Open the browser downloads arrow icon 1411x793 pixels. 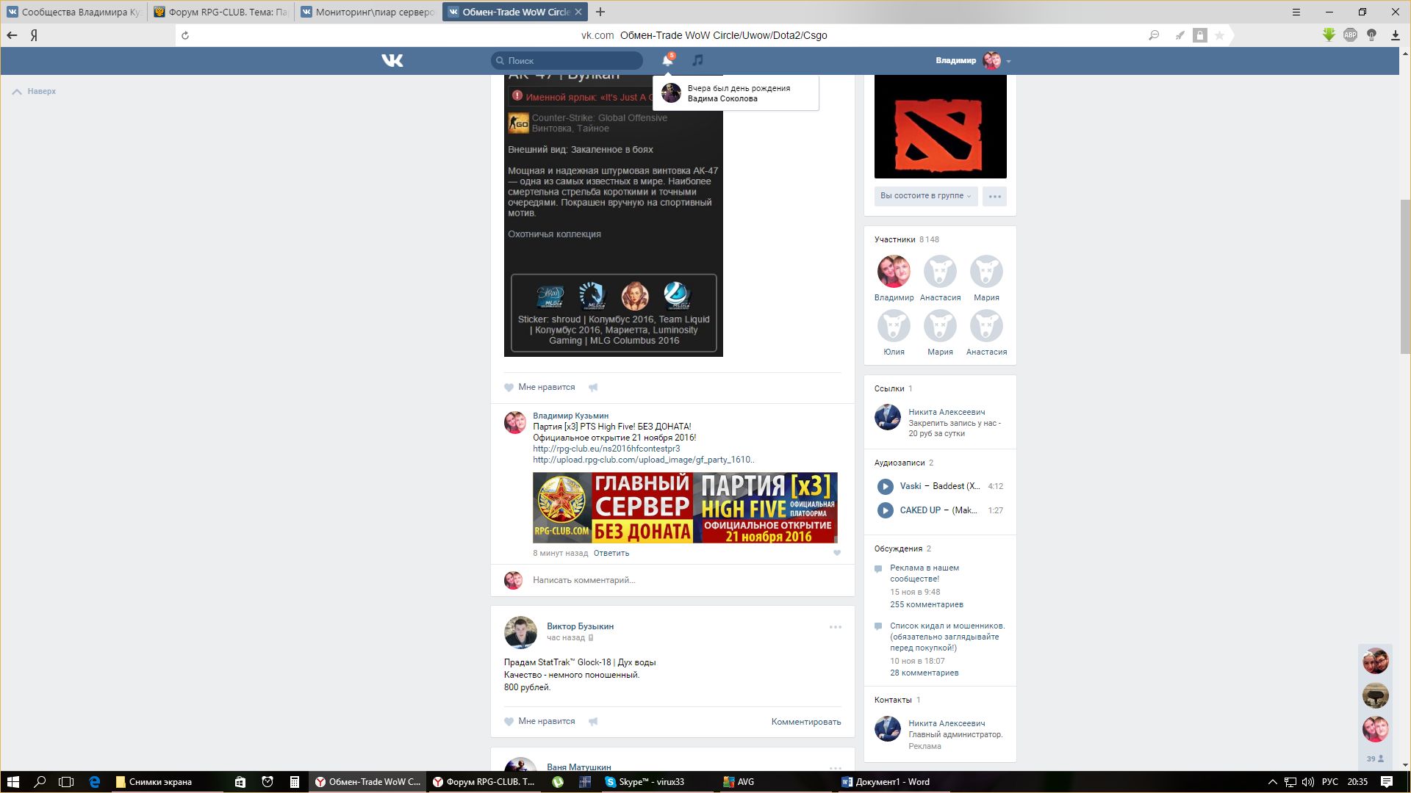coord(1395,35)
